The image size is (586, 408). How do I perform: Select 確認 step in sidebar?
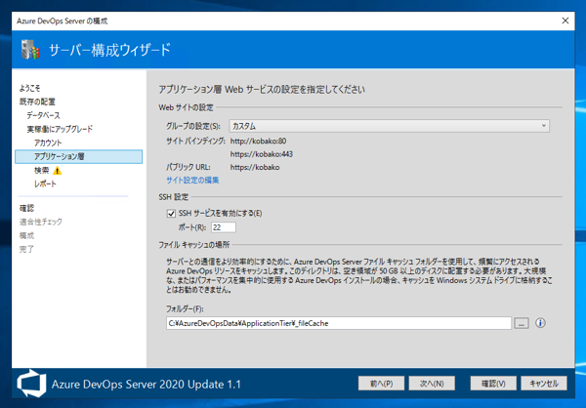pyautogui.click(x=26, y=208)
